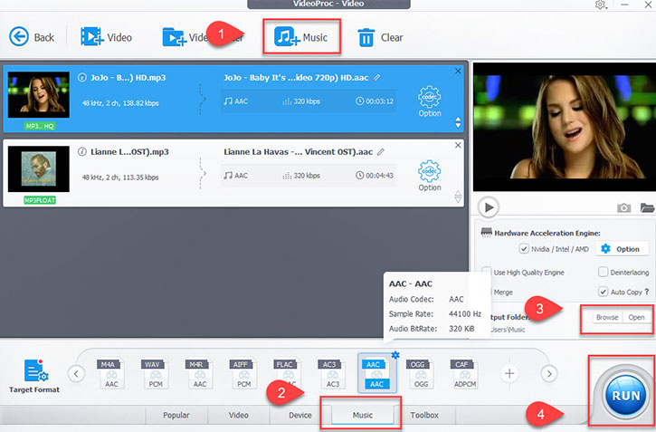Switch to the Music tab
Screen dimensions: 656x432
(362, 415)
